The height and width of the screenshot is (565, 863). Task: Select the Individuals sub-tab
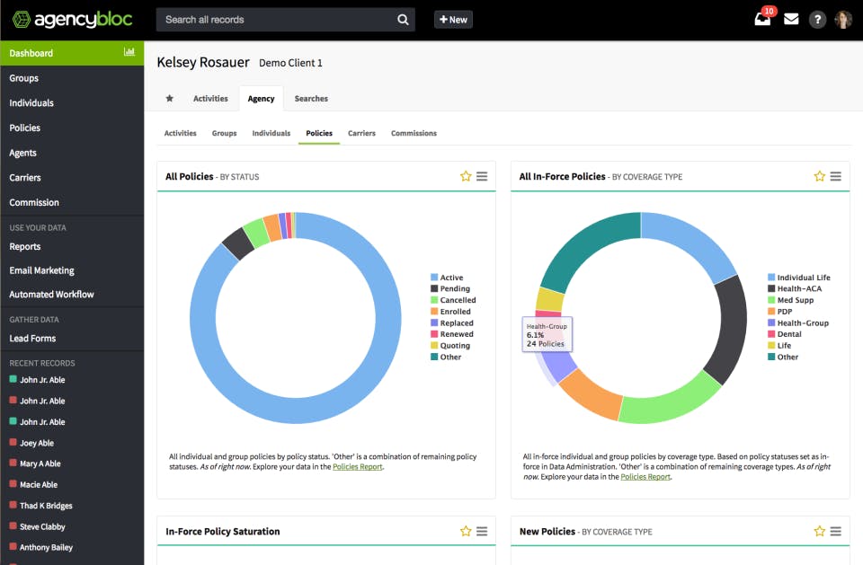(271, 133)
